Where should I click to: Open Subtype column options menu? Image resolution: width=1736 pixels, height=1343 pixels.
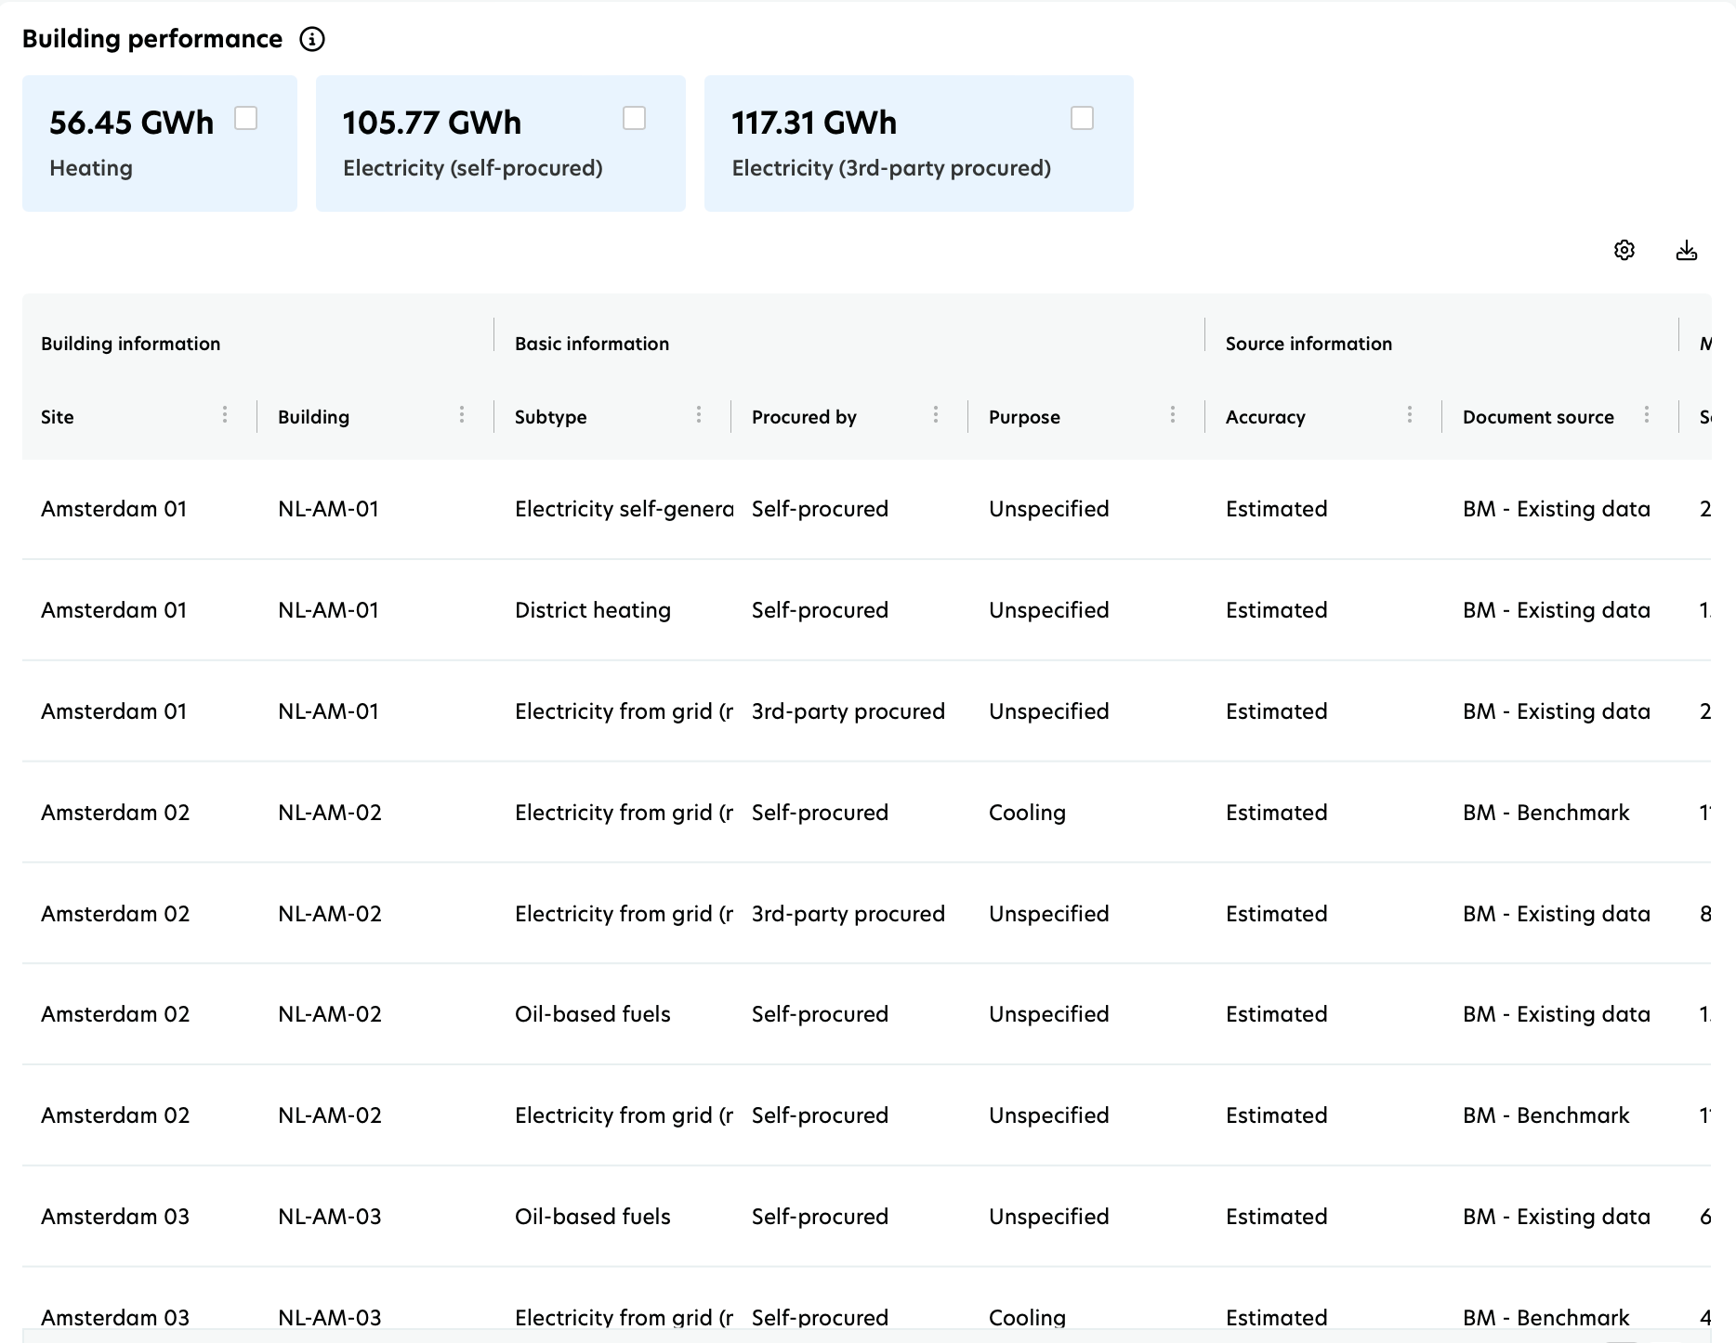coord(699,414)
